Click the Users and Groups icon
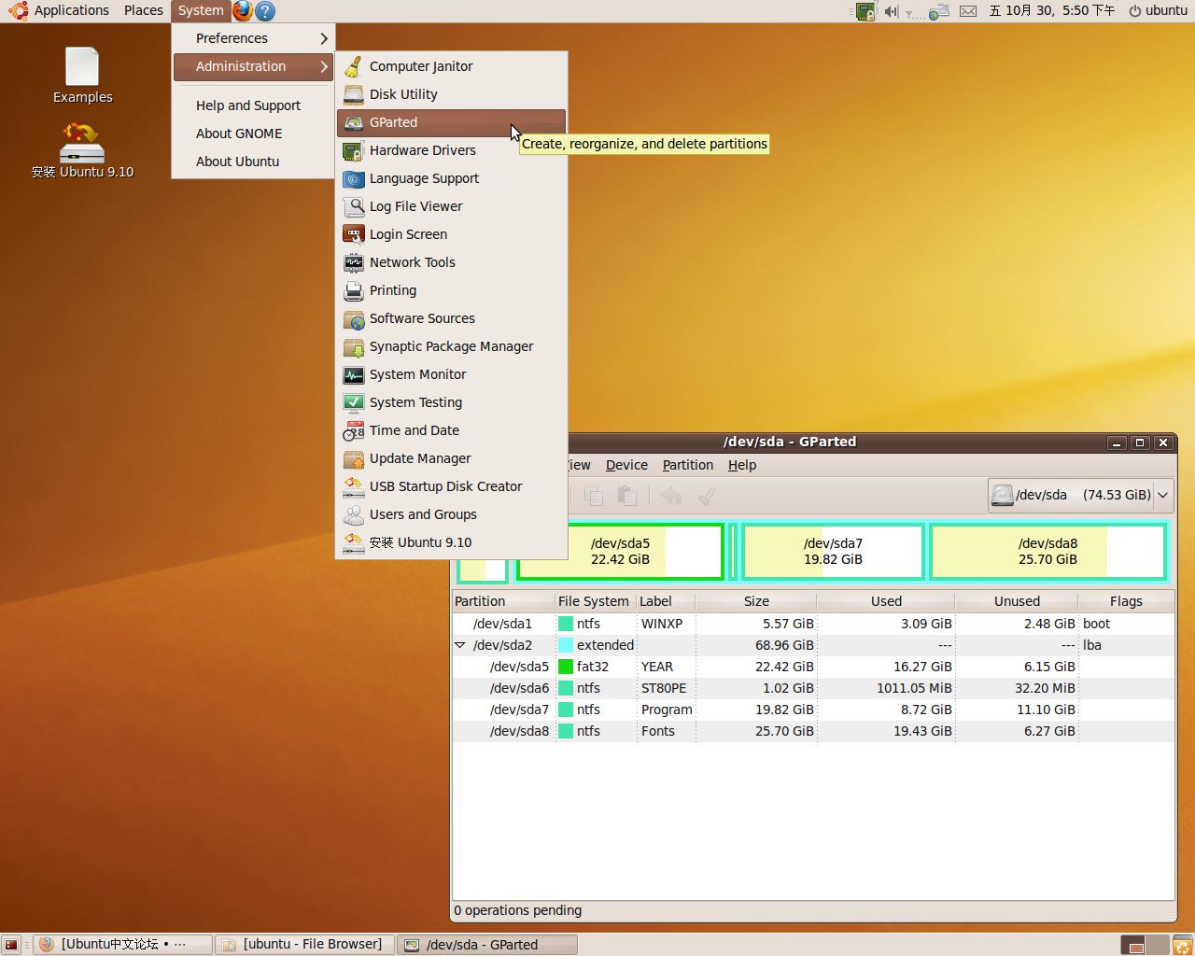The width and height of the screenshot is (1195, 956). coord(353,514)
